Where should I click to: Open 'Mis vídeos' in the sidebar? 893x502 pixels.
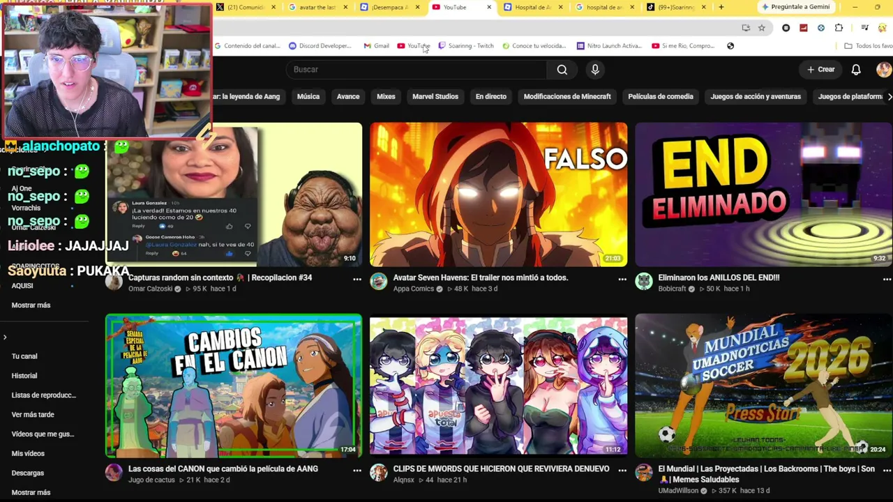point(28,454)
